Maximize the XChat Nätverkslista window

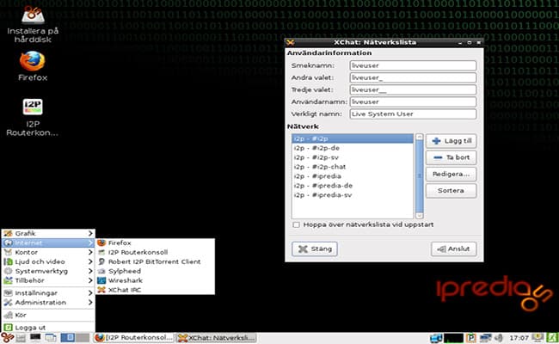(470, 42)
